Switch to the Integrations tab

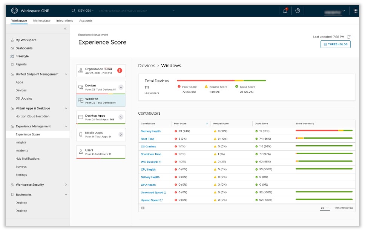click(x=64, y=21)
